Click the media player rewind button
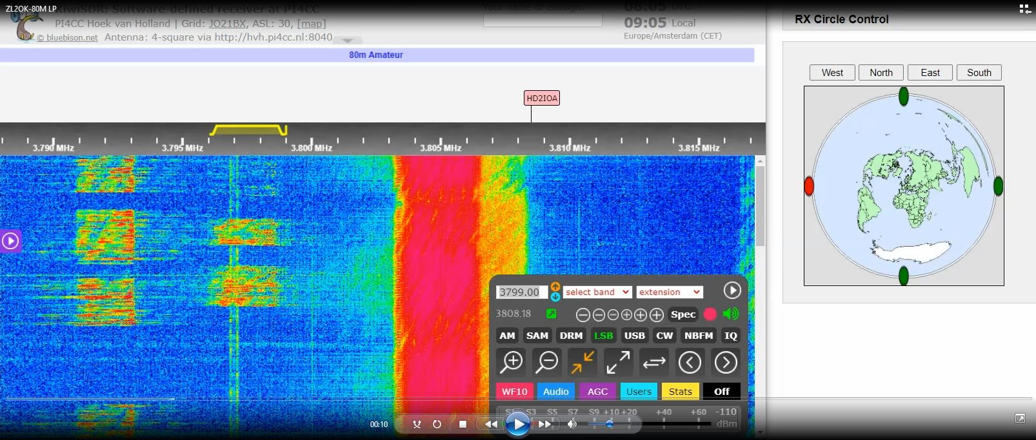Screen dimensions: 1036x440 coord(491,424)
